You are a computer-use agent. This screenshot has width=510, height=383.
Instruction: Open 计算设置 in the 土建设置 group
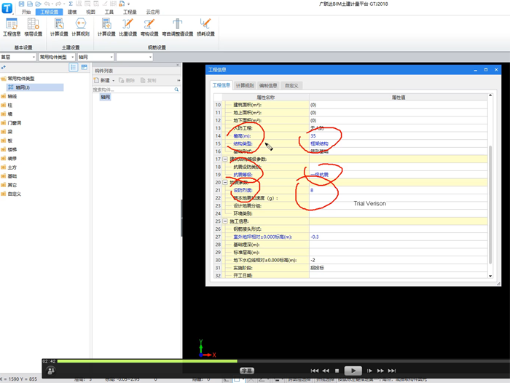coord(59,27)
